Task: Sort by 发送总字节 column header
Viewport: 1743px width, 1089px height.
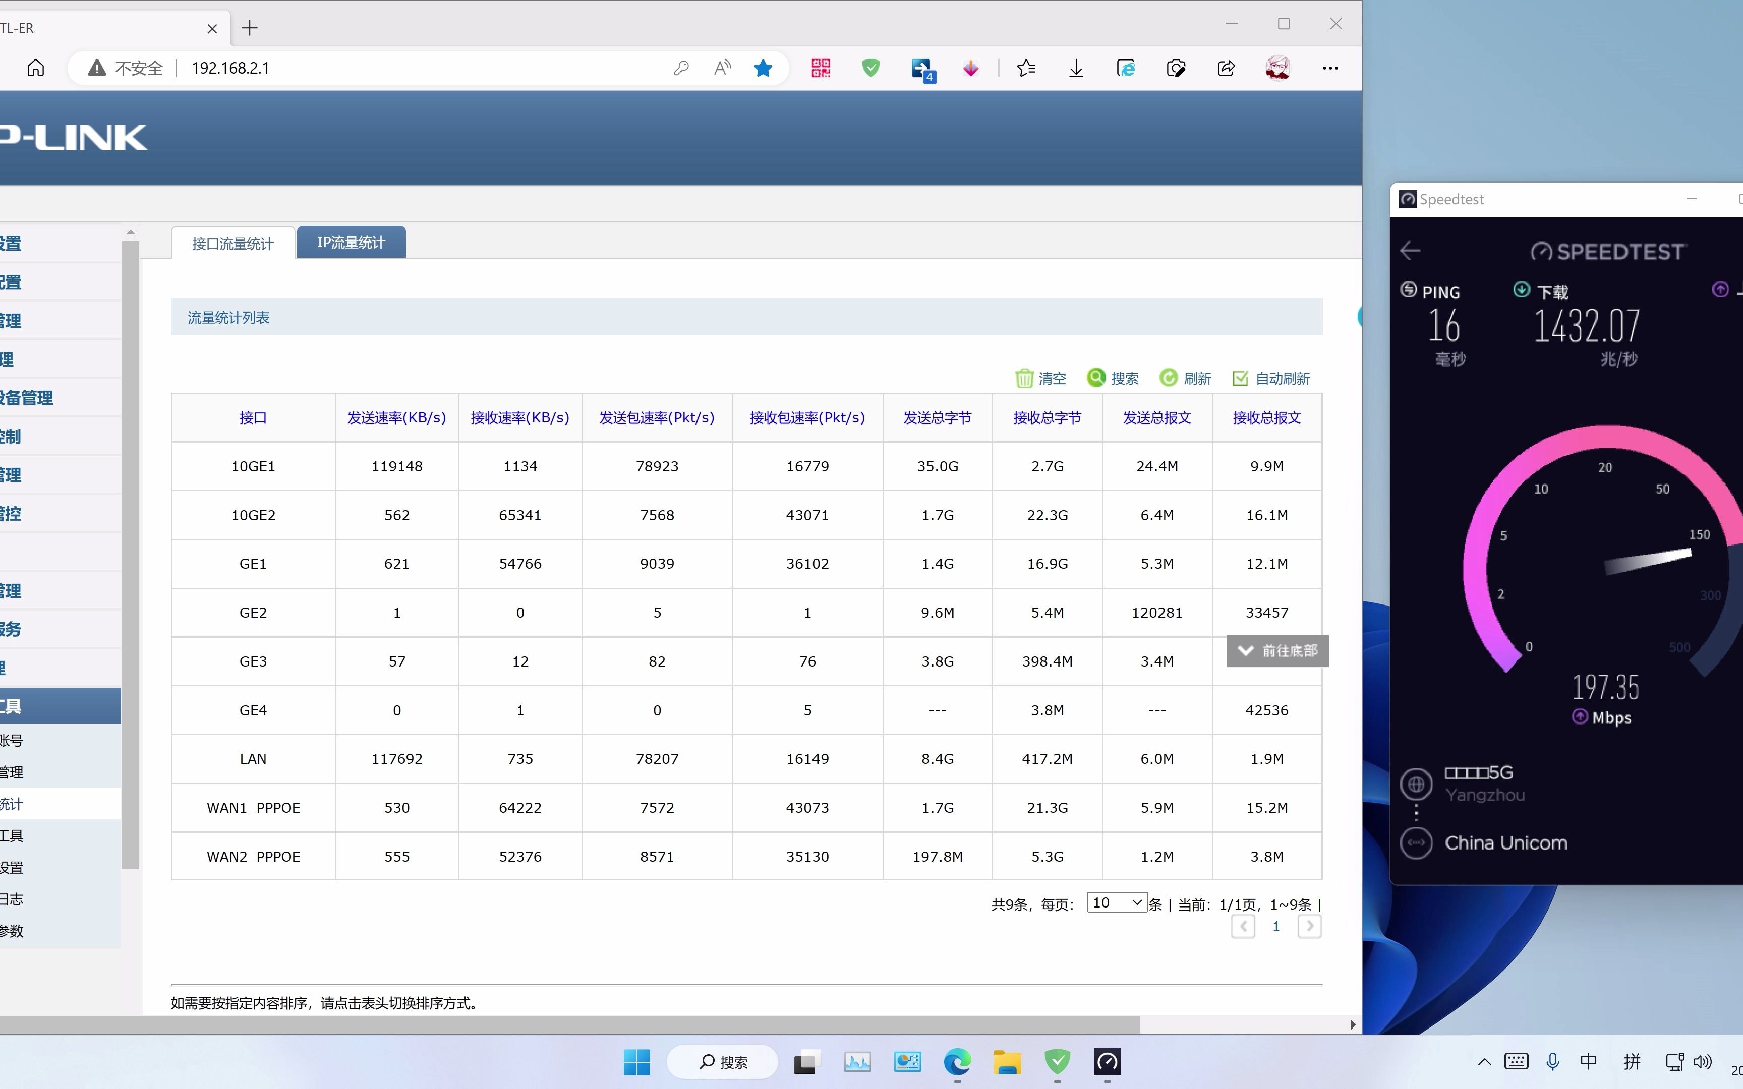Action: tap(937, 418)
